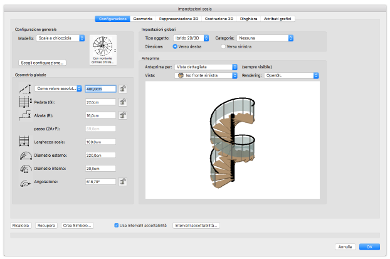Viewport: 390px width, 259px height.
Task: Open the Vista Iso fronte sinistra dropdown
Action: point(206,75)
